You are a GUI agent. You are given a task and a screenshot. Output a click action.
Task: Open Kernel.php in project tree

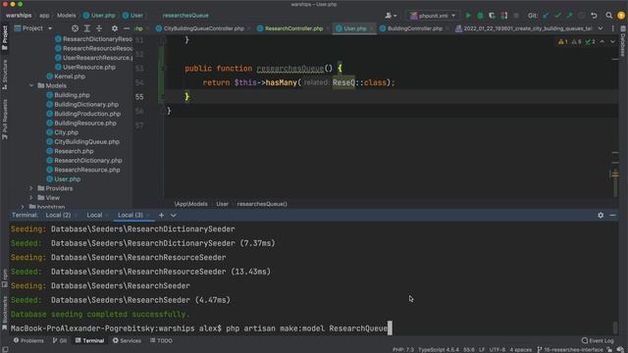tap(70, 76)
